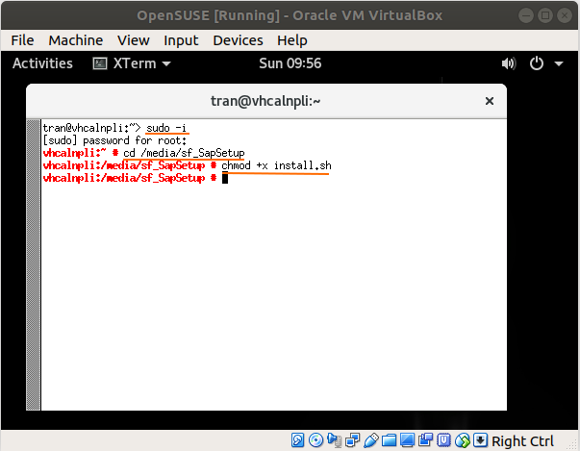
Task: Open the Machine menu
Action: coord(76,40)
